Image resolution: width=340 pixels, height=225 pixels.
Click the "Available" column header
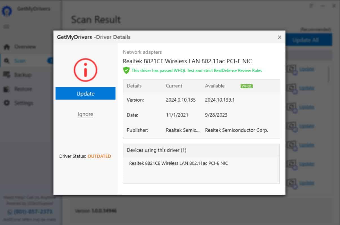tap(215, 86)
